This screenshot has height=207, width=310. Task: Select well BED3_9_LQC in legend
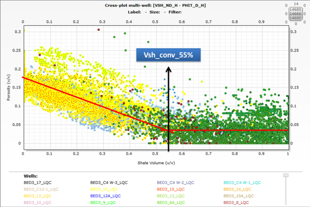103,202
